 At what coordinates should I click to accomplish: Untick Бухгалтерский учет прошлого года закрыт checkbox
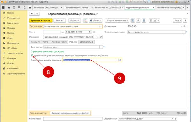point(32,55)
